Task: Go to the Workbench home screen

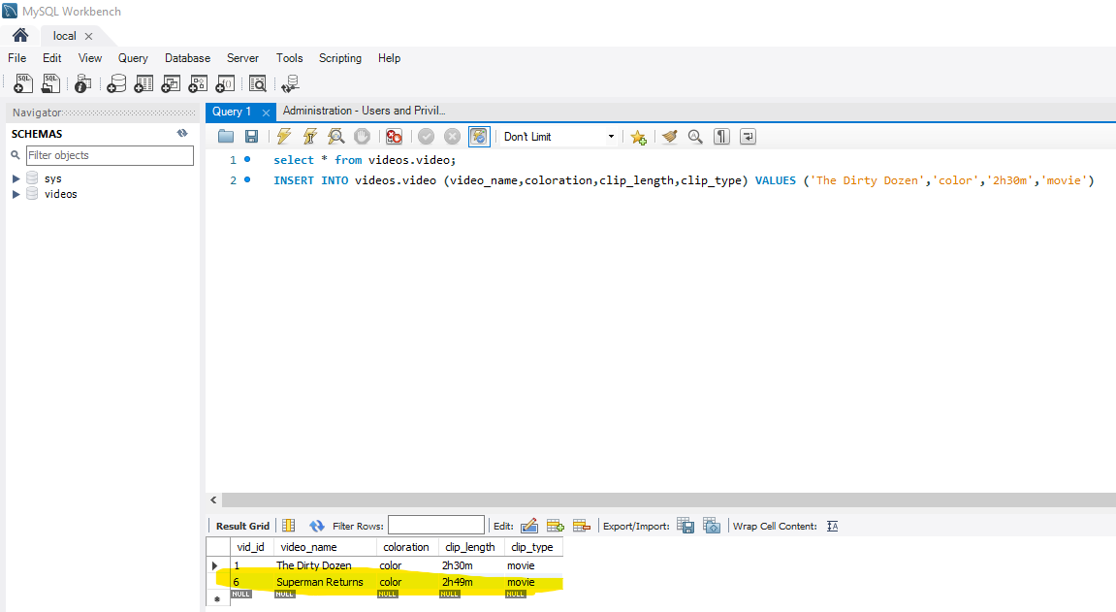Action: (20, 35)
